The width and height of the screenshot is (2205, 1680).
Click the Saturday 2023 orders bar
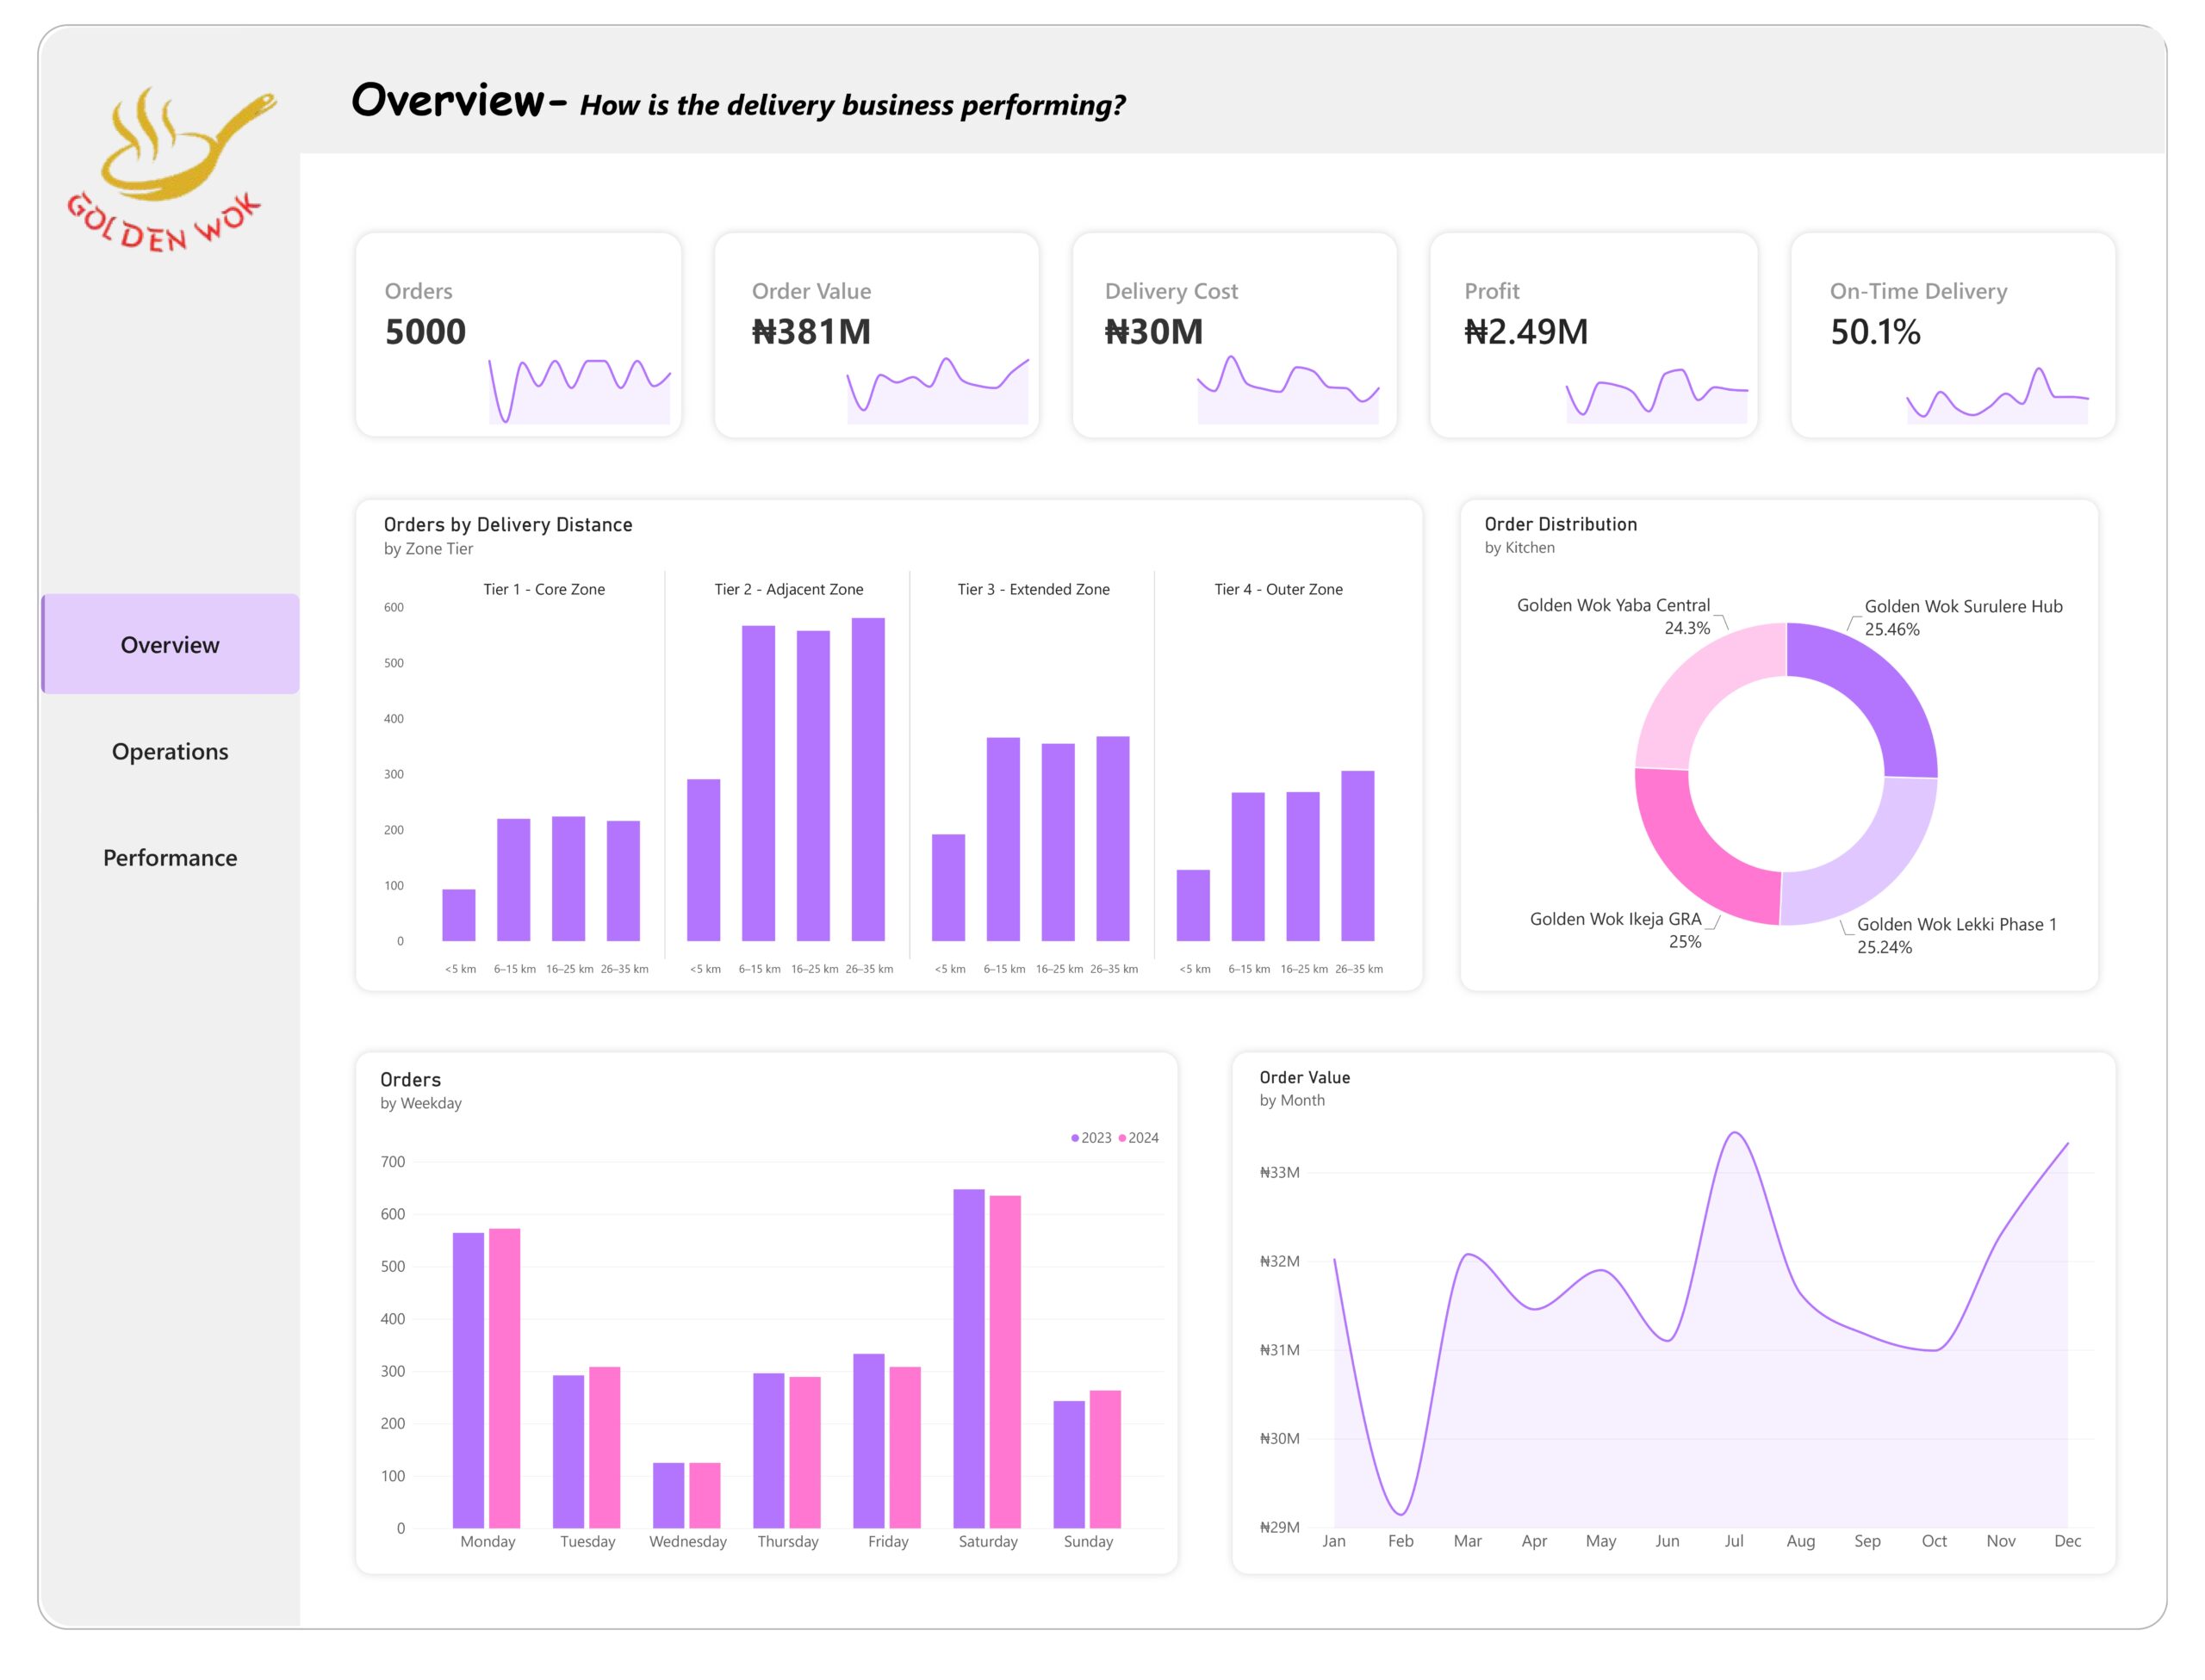pyautogui.click(x=968, y=1358)
